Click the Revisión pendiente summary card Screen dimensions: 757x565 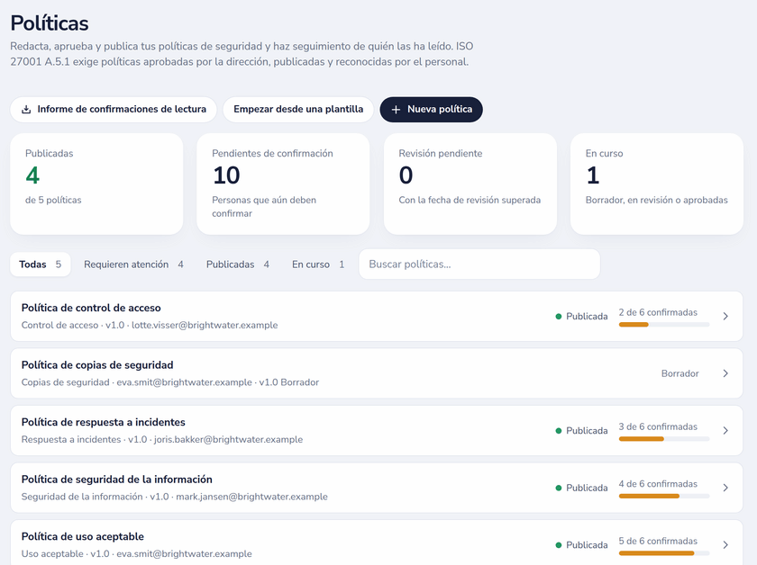470,184
